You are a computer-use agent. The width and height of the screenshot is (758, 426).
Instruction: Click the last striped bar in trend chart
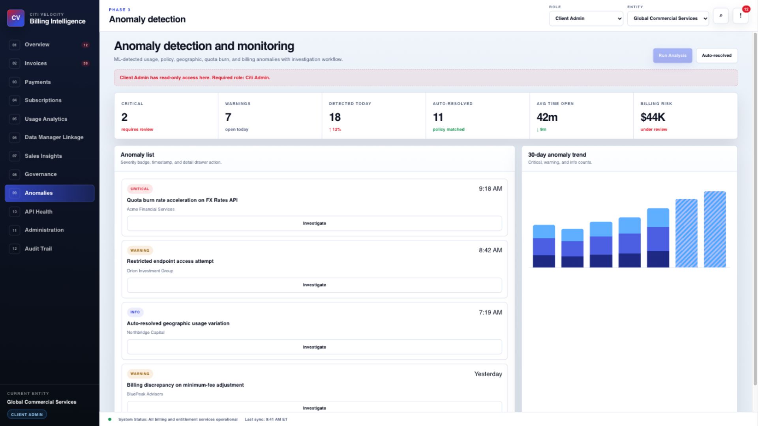point(715,230)
